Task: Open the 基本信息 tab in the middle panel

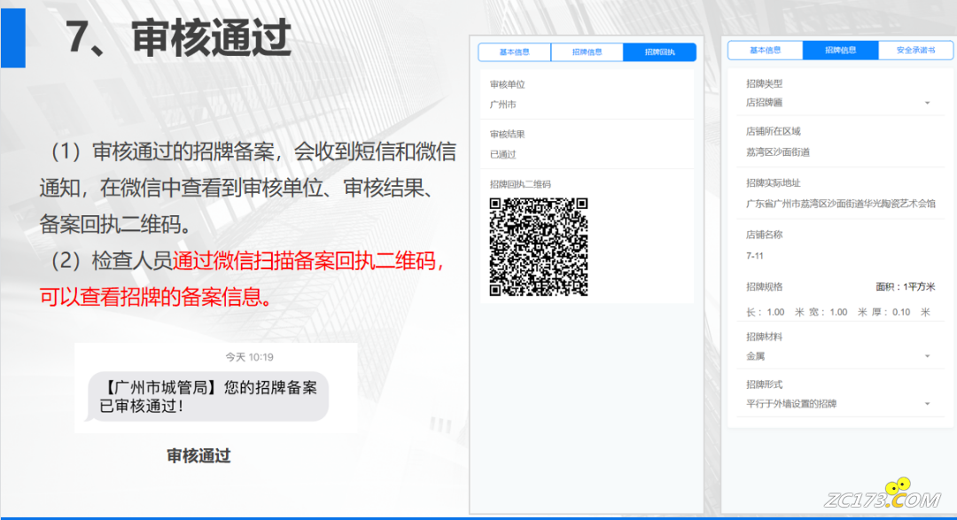Action: (515, 52)
